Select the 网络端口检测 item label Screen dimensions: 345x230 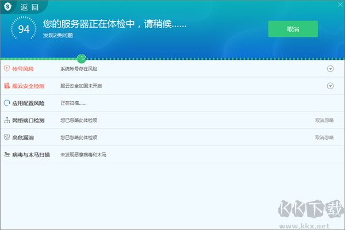click(28, 120)
